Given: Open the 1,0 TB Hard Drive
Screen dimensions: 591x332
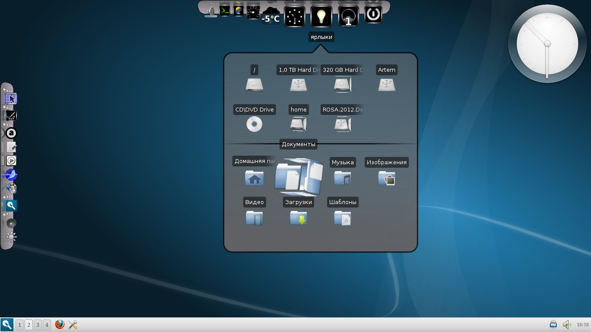Looking at the screenshot, I should click(x=298, y=85).
